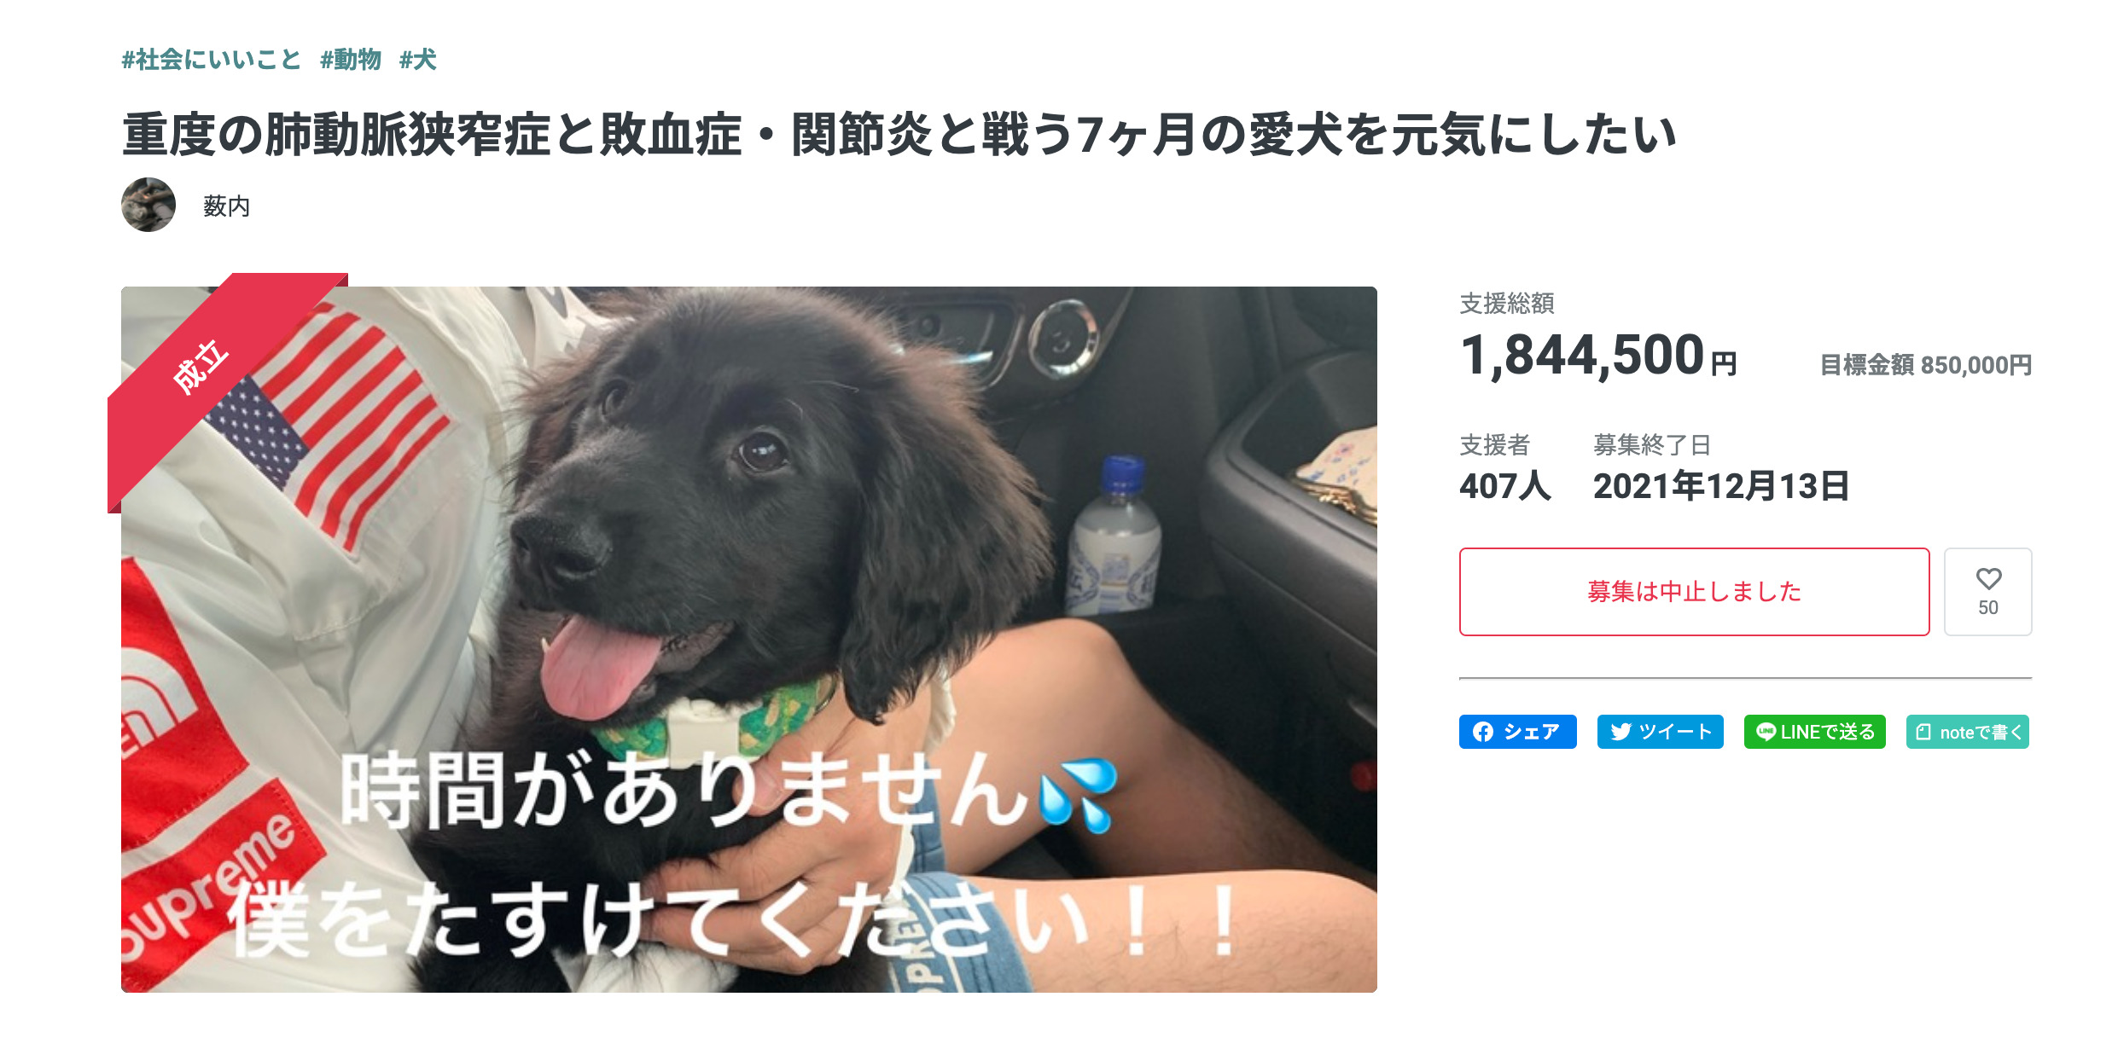Share project via ツイート button
Image resolution: width=2118 pixels, height=1049 pixels.
tap(1660, 732)
